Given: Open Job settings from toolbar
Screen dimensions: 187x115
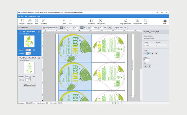Looking at the screenshot, I should (x=44, y=21).
